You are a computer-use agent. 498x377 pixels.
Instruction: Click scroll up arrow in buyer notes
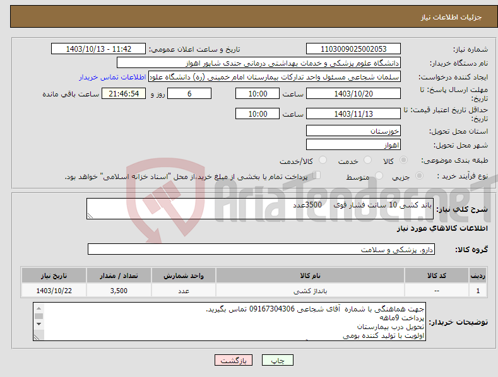coord(39,308)
